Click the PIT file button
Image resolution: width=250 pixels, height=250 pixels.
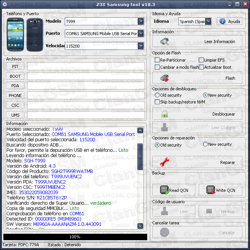tap(15, 66)
